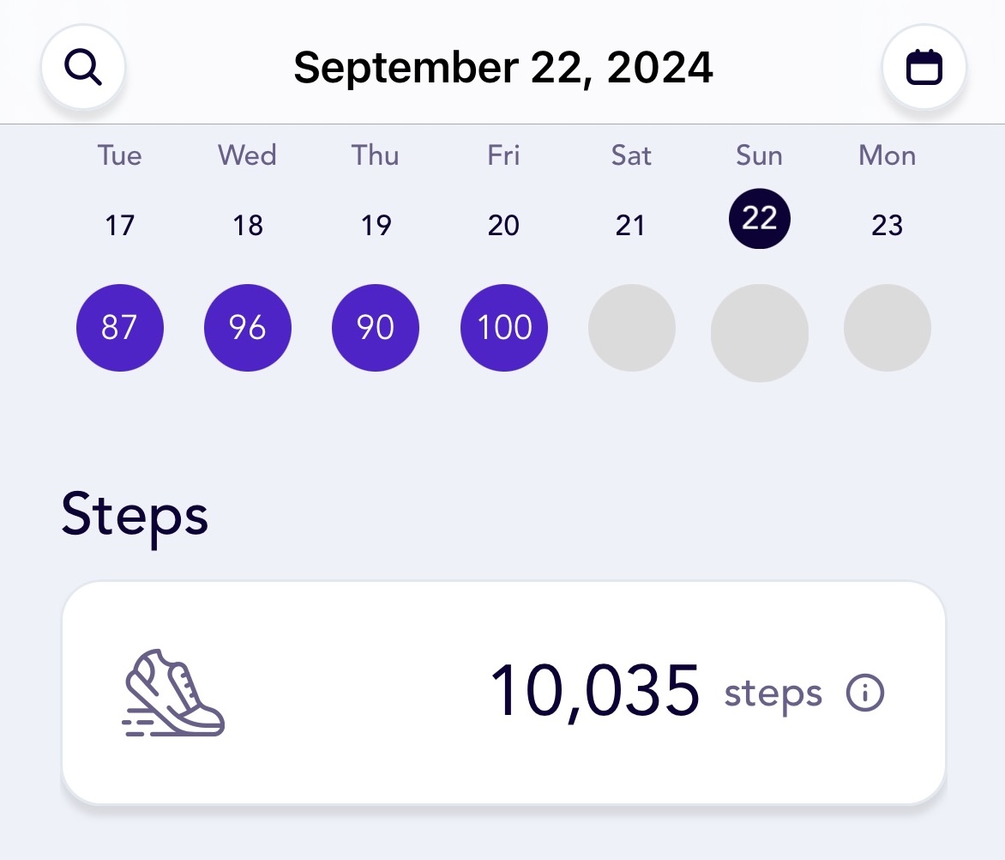Image resolution: width=1005 pixels, height=860 pixels.
Task: Select date 18 in the week strip
Action: [248, 225]
